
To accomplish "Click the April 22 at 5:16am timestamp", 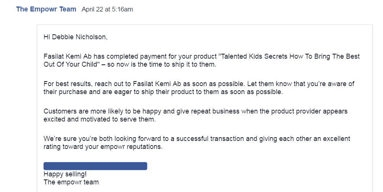I will (107, 10).
